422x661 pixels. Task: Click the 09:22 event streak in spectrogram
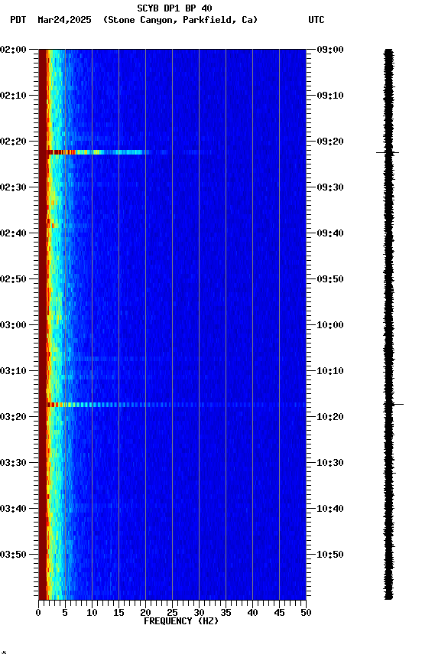click(99, 152)
